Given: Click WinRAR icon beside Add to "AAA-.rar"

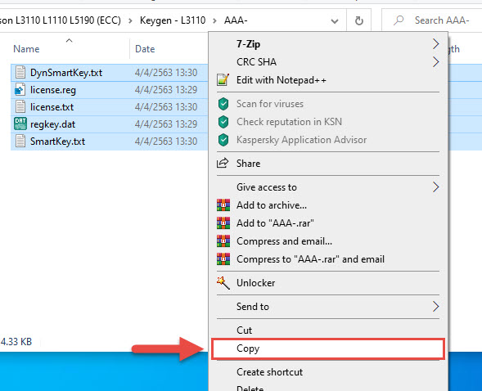Looking at the screenshot, I should (223, 223).
